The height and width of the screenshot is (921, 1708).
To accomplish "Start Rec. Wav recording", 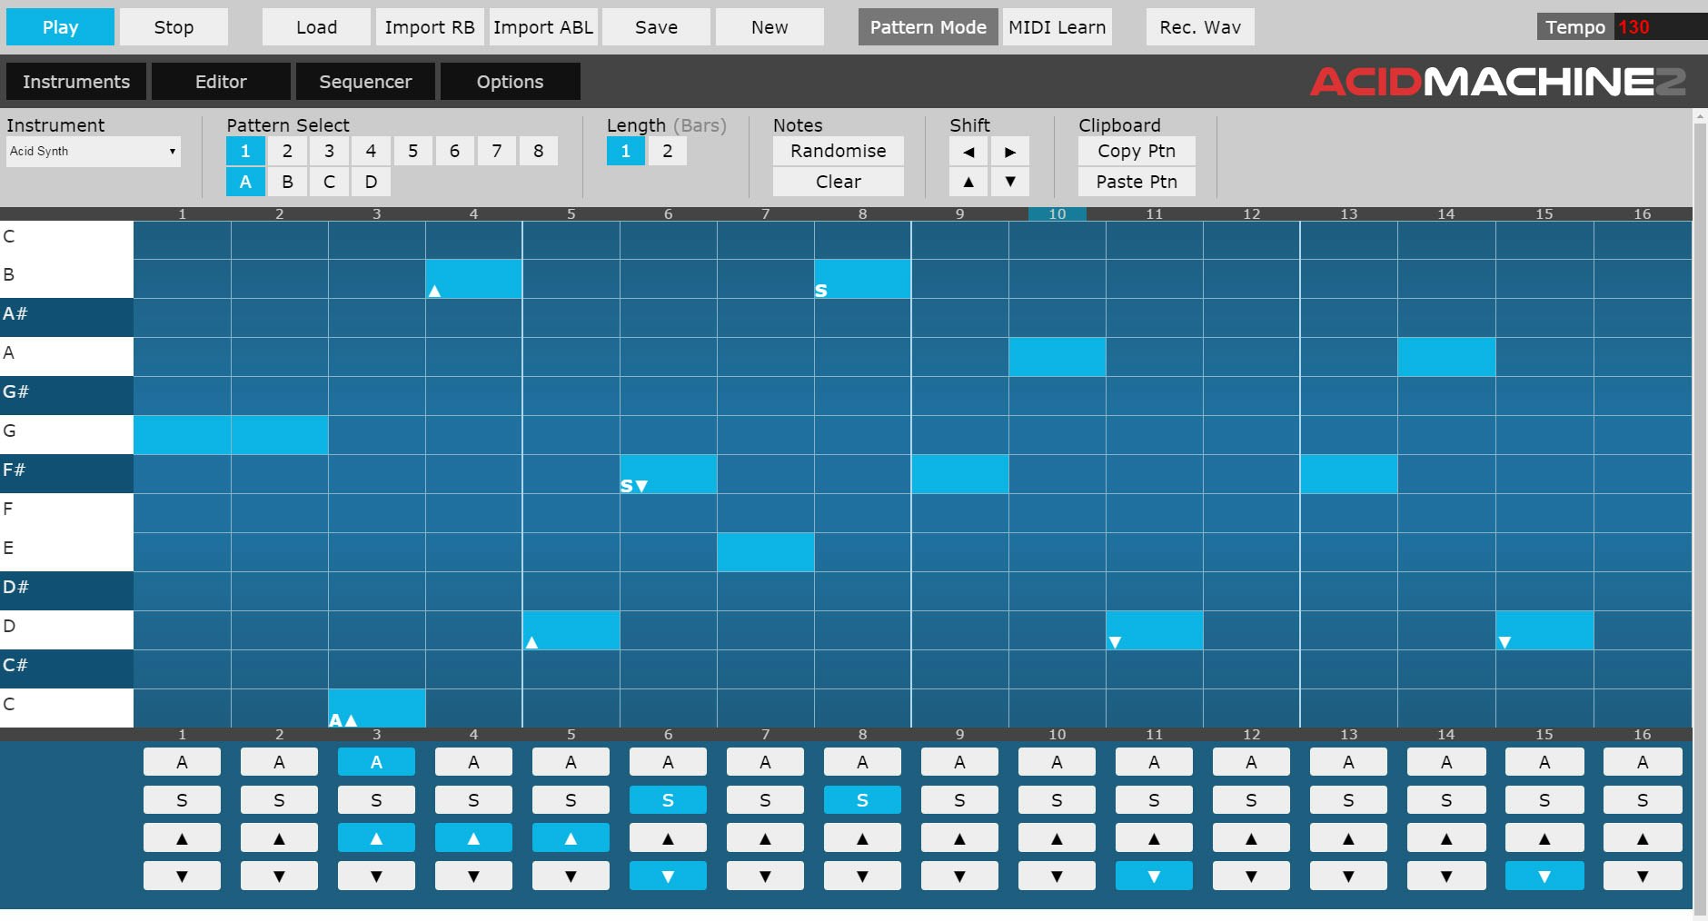I will pyautogui.click(x=1200, y=27).
